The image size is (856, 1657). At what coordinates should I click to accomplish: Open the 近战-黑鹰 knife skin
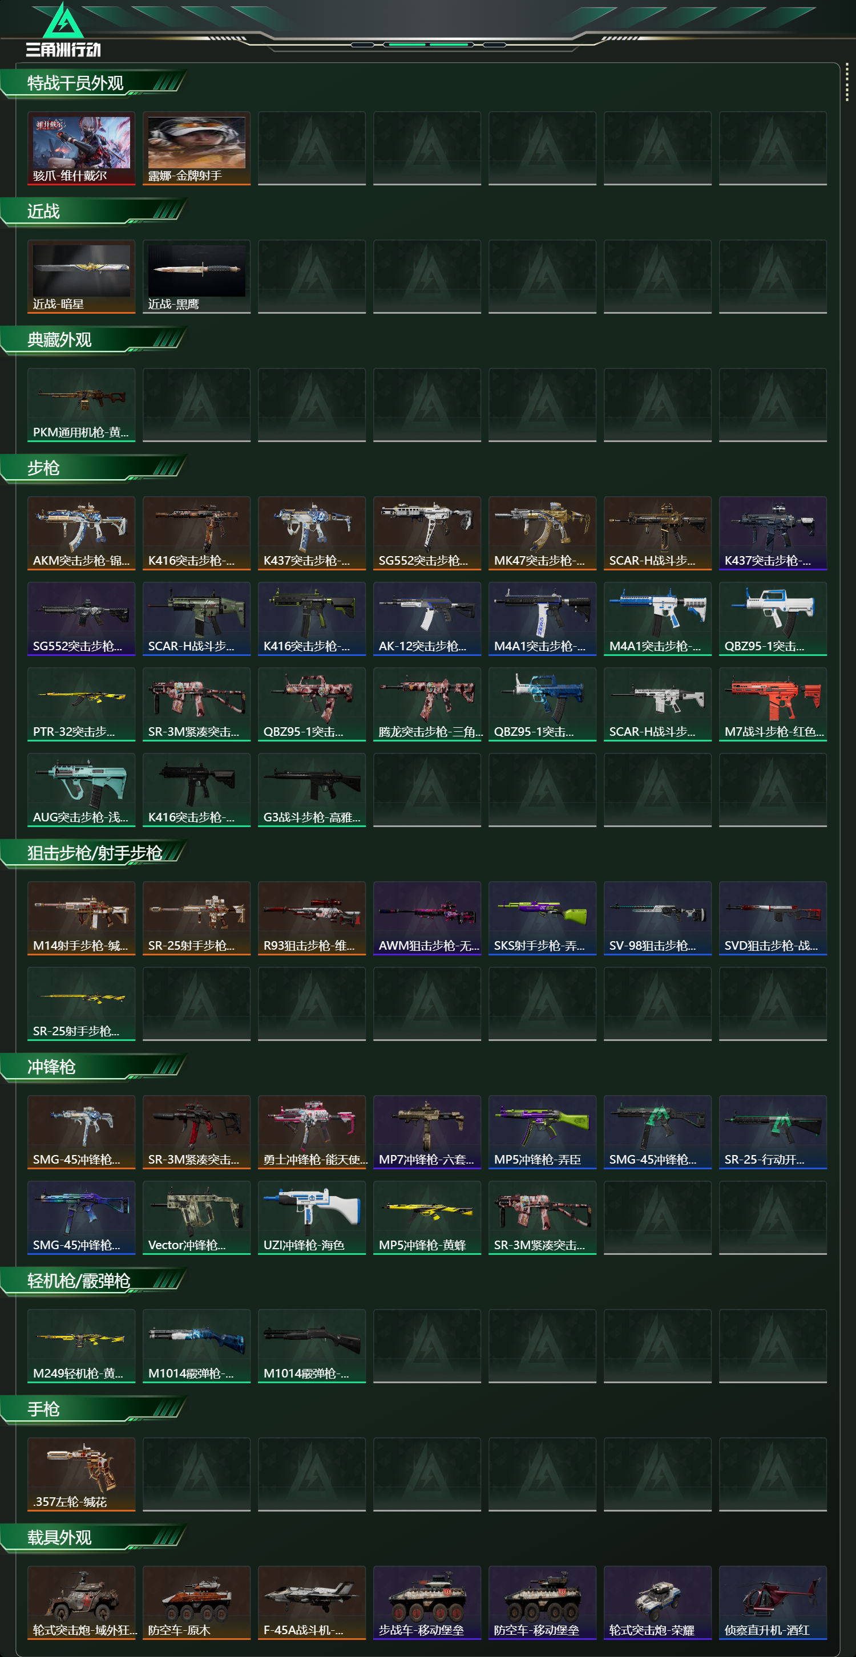[x=196, y=277]
